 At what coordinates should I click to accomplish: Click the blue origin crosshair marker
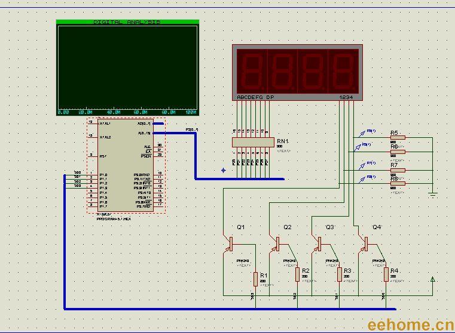223,170
